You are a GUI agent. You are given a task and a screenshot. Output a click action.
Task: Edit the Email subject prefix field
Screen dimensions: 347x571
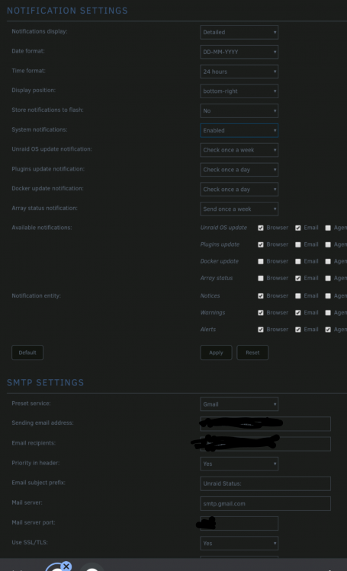tap(265, 483)
